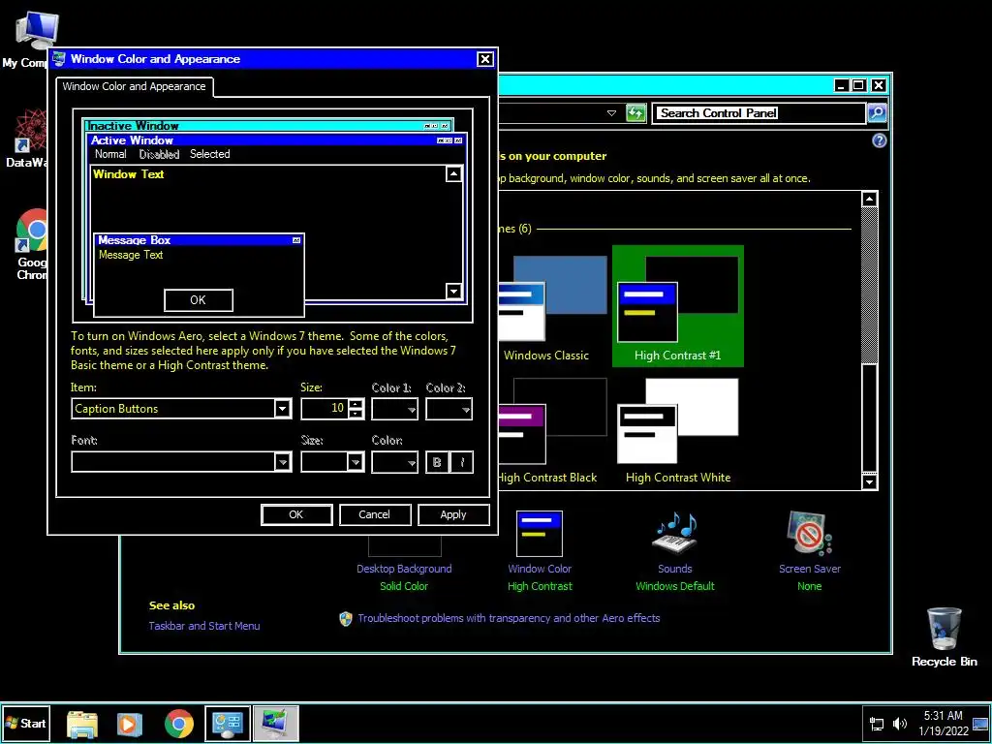Image resolution: width=992 pixels, height=744 pixels.
Task: Click the Window Color and Appearance tab
Action: click(134, 86)
